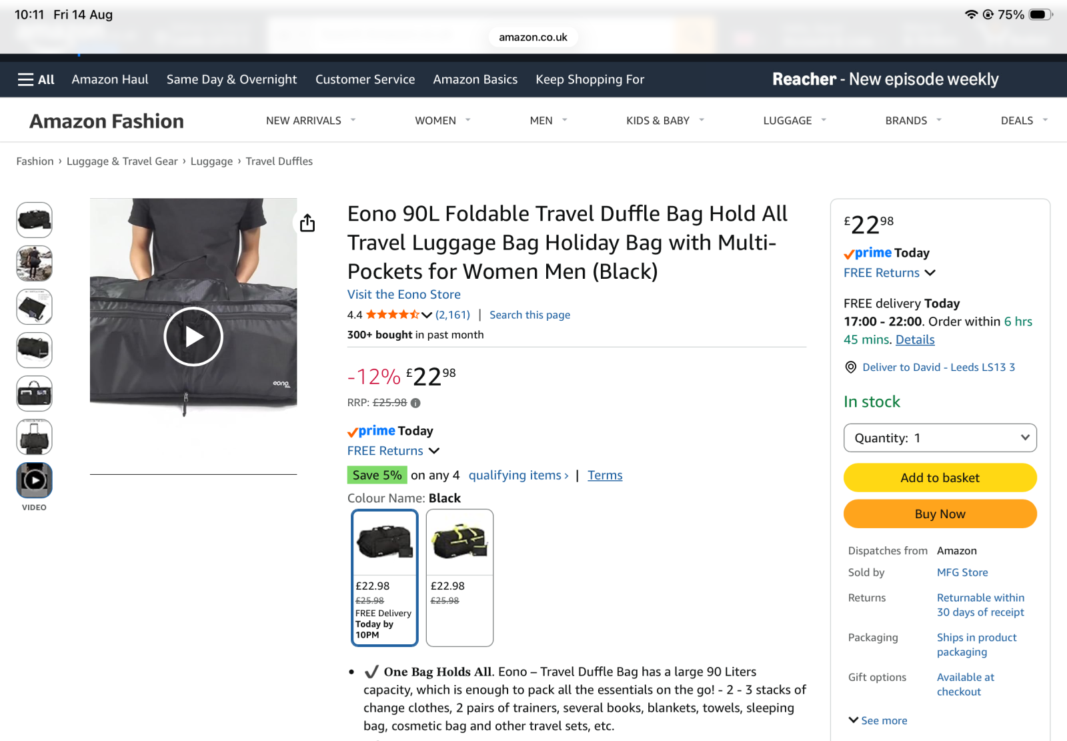The image size is (1067, 741).
Task: Open the Quantity dropdown
Action: tap(940, 438)
